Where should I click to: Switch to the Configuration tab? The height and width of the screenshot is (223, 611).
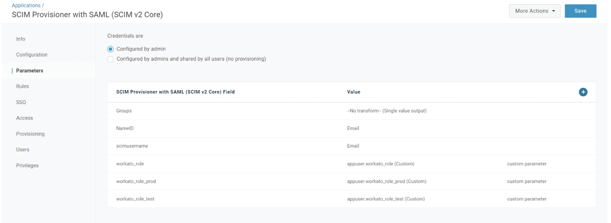click(x=32, y=55)
